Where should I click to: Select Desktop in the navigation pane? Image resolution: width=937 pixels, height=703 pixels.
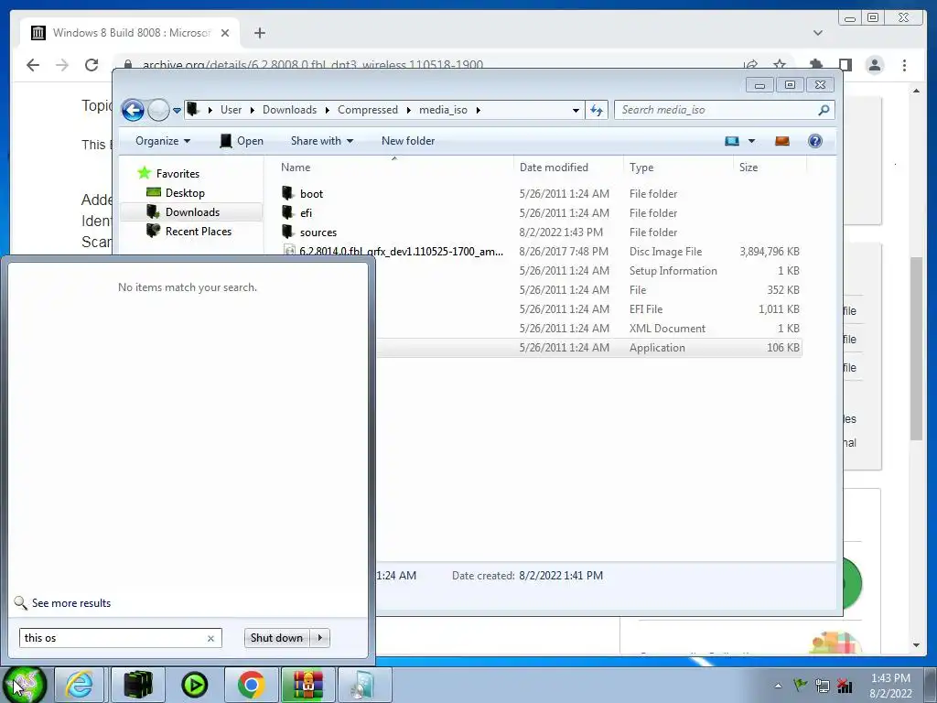point(185,193)
